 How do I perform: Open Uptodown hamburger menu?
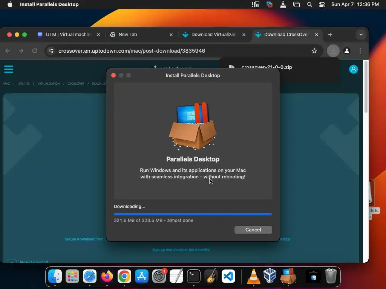pos(9,69)
